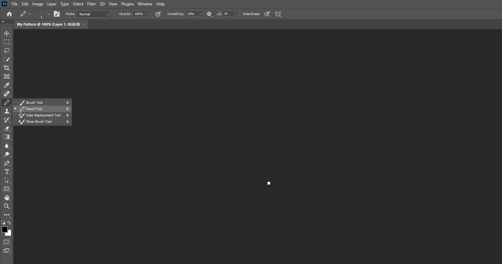This screenshot has width=502, height=264.
Task: Enable the Auto Erase checkbox
Action: pyautogui.click(x=240, y=14)
